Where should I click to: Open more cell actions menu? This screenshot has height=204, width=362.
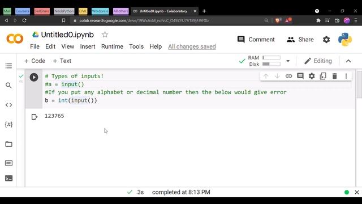click(346, 76)
